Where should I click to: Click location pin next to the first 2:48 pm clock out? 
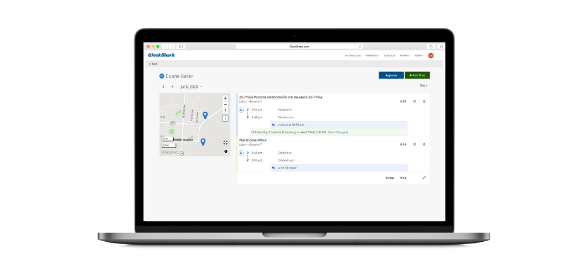tap(247, 117)
